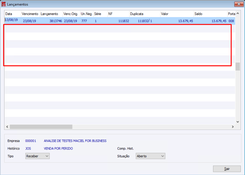Click the Série column header
The image size is (245, 175).
(101, 14)
